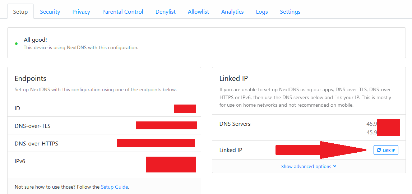Click the refresh icon on Link IP
The image size is (412, 194).
(379, 150)
